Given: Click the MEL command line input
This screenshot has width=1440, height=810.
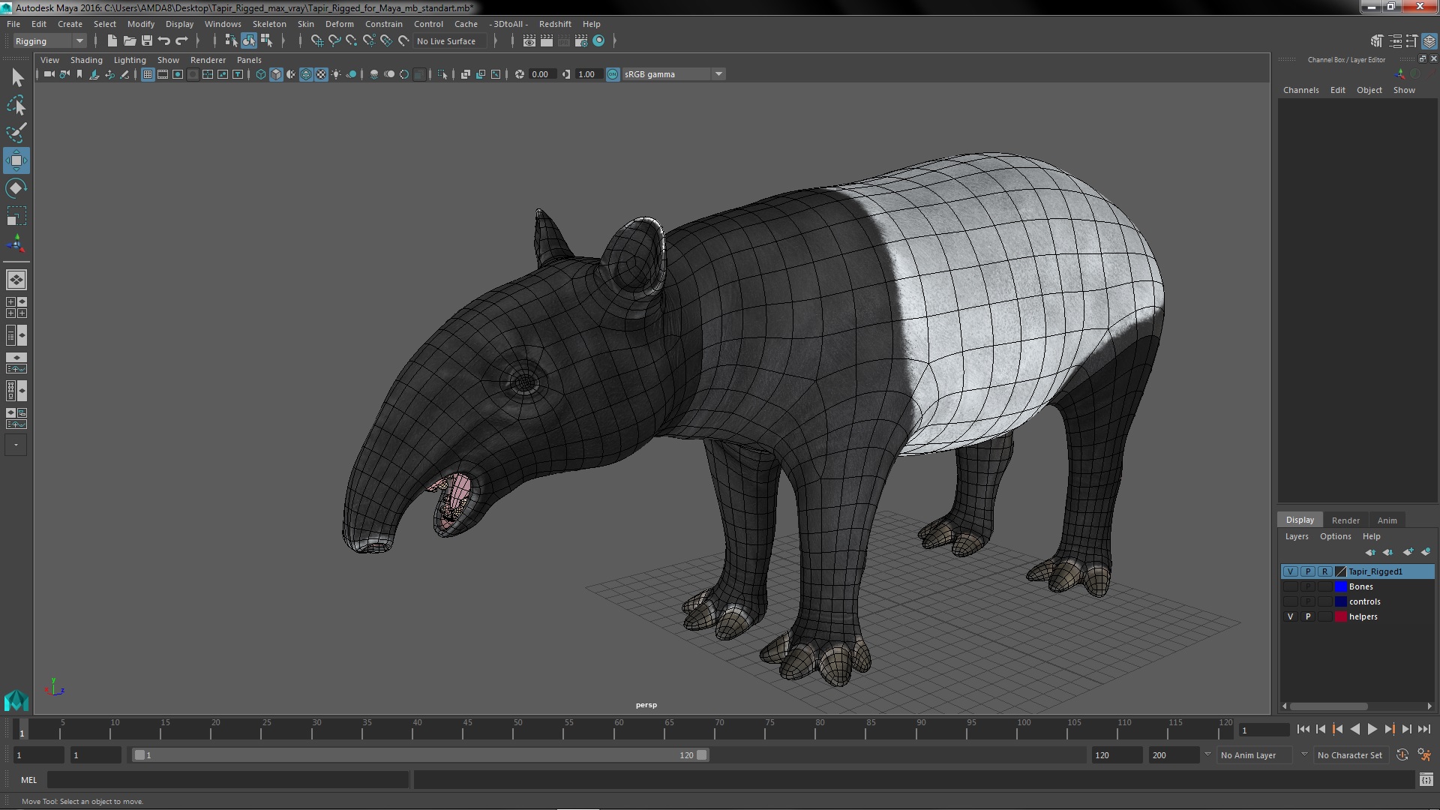Looking at the screenshot, I should pyautogui.click(x=228, y=780).
